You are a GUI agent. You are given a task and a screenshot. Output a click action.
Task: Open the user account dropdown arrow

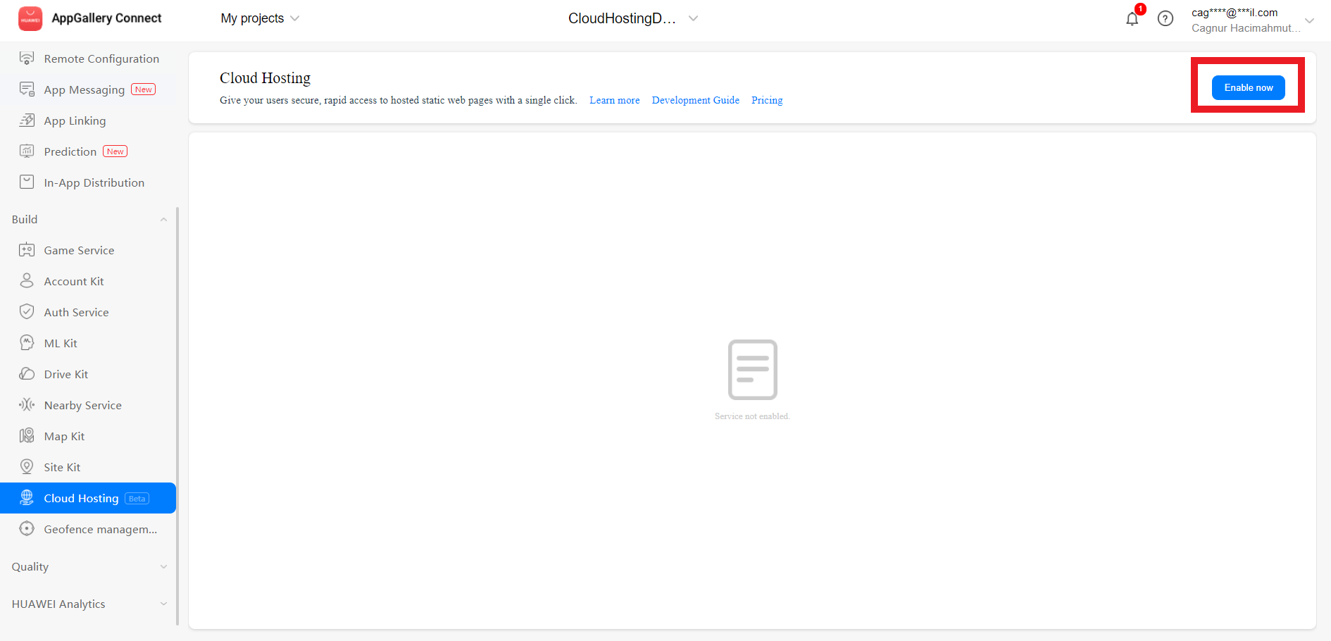pyautogui.click(x=1309, y=20)
